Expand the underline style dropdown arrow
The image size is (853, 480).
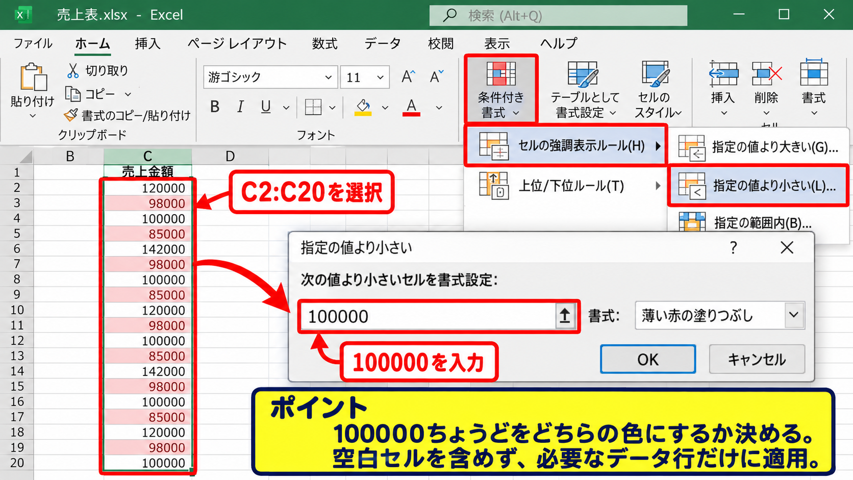[286, 108]
